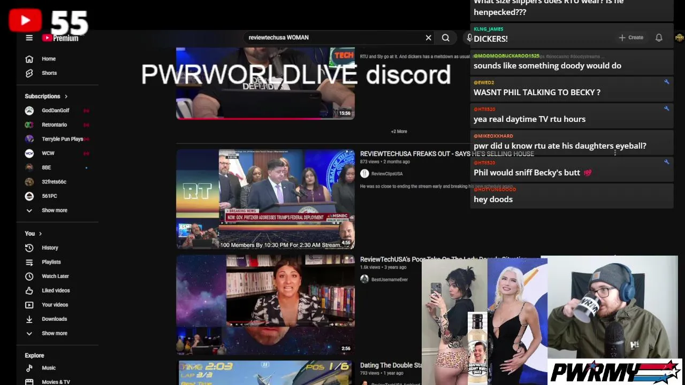The height and width of the screenshot is (385, 685).
Task: Open the ReviewClipsUSA channel avatar
Action: point(364,173)
